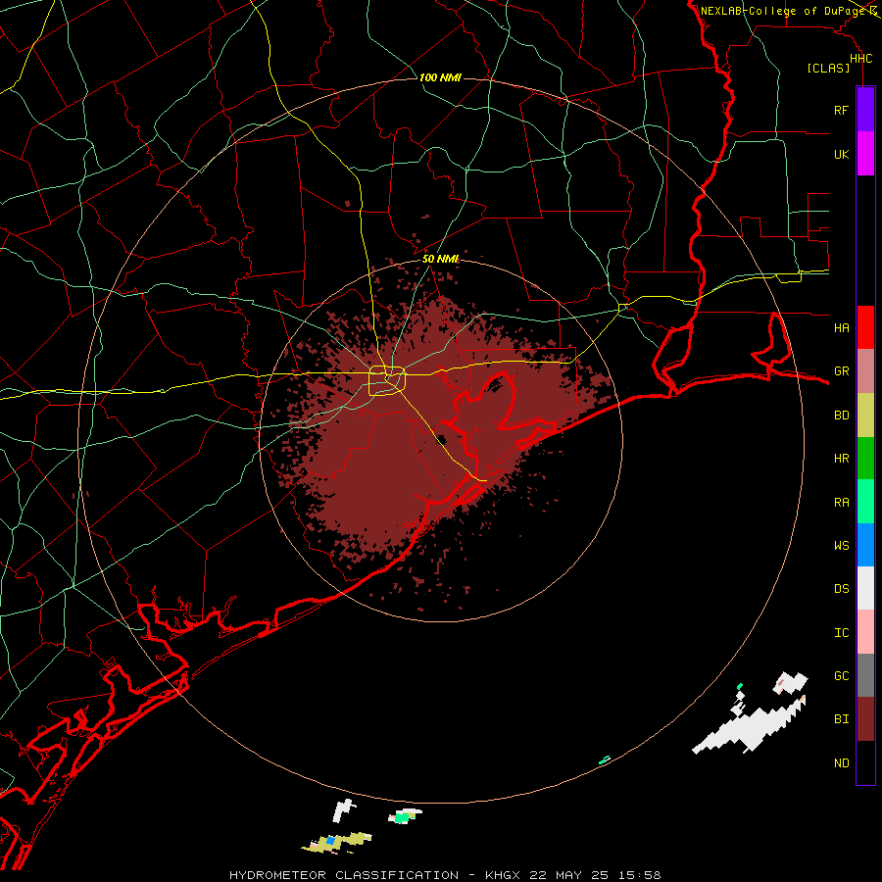Click the "50 NMI" range ring label

pyautogui.click(x=440, y=259)
